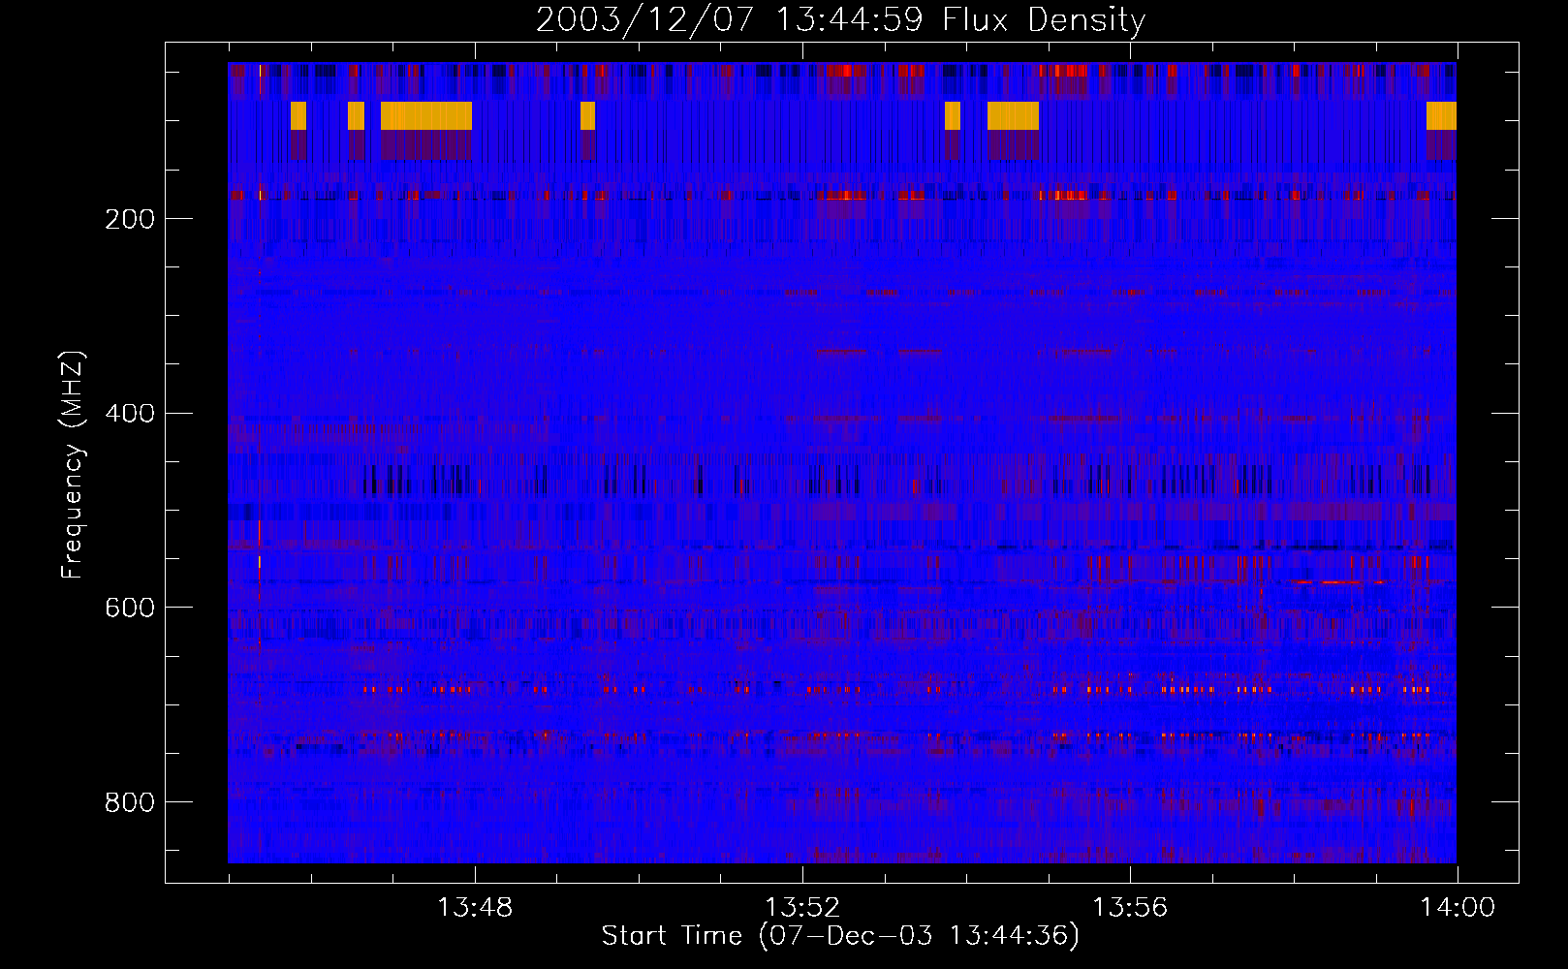Click the orange burst block at 14:00 edge
Screen dimensions: 1568x969
point(1441,115)
